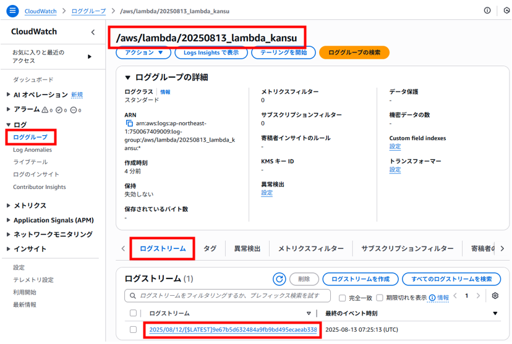Click すべてのログストリームを検索 button
This screenshot has width=512, height=344.
[451, 279]
